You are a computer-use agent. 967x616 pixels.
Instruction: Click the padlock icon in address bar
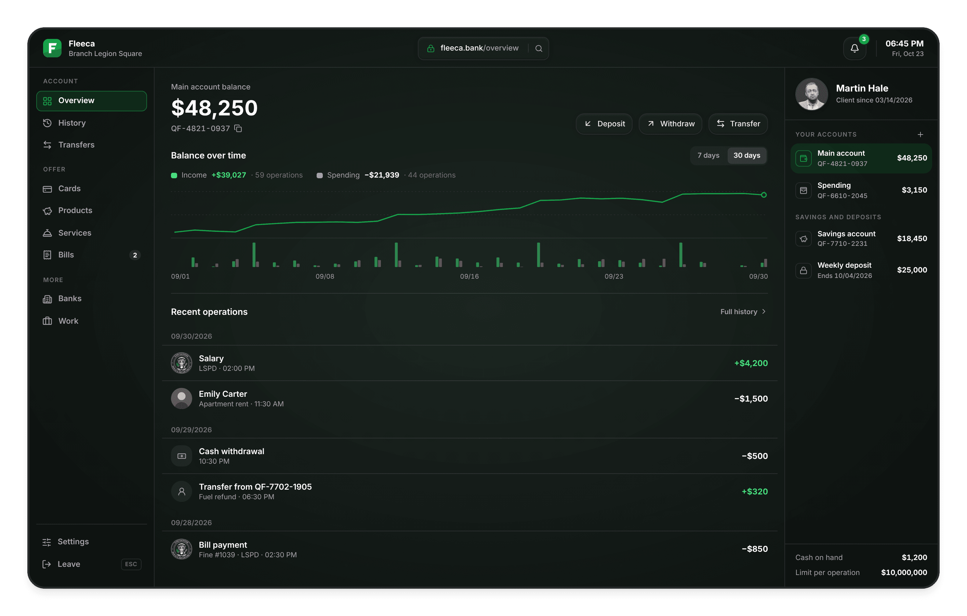(x=430, y=48)
